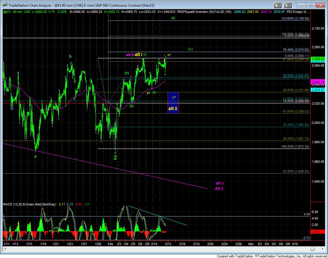Select the green '(1)' wave label
The image size is (328, 258).
(127, 73)
